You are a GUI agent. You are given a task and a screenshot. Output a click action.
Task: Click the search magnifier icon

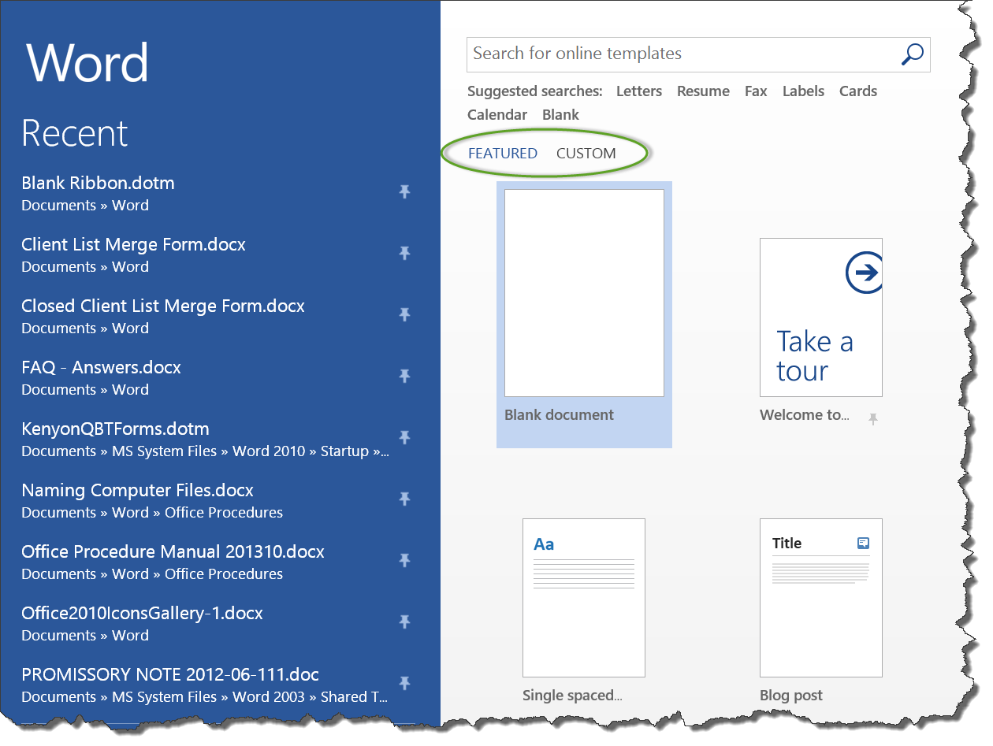(912, 54)
